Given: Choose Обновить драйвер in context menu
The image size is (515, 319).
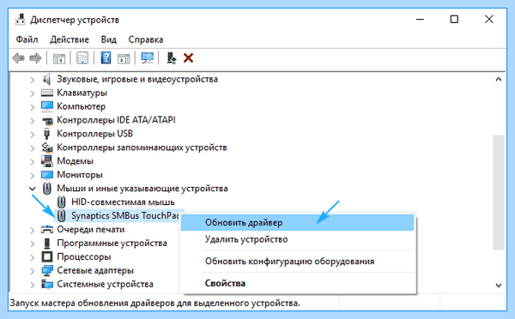Looking at the screenshot, I should (297, 222).
